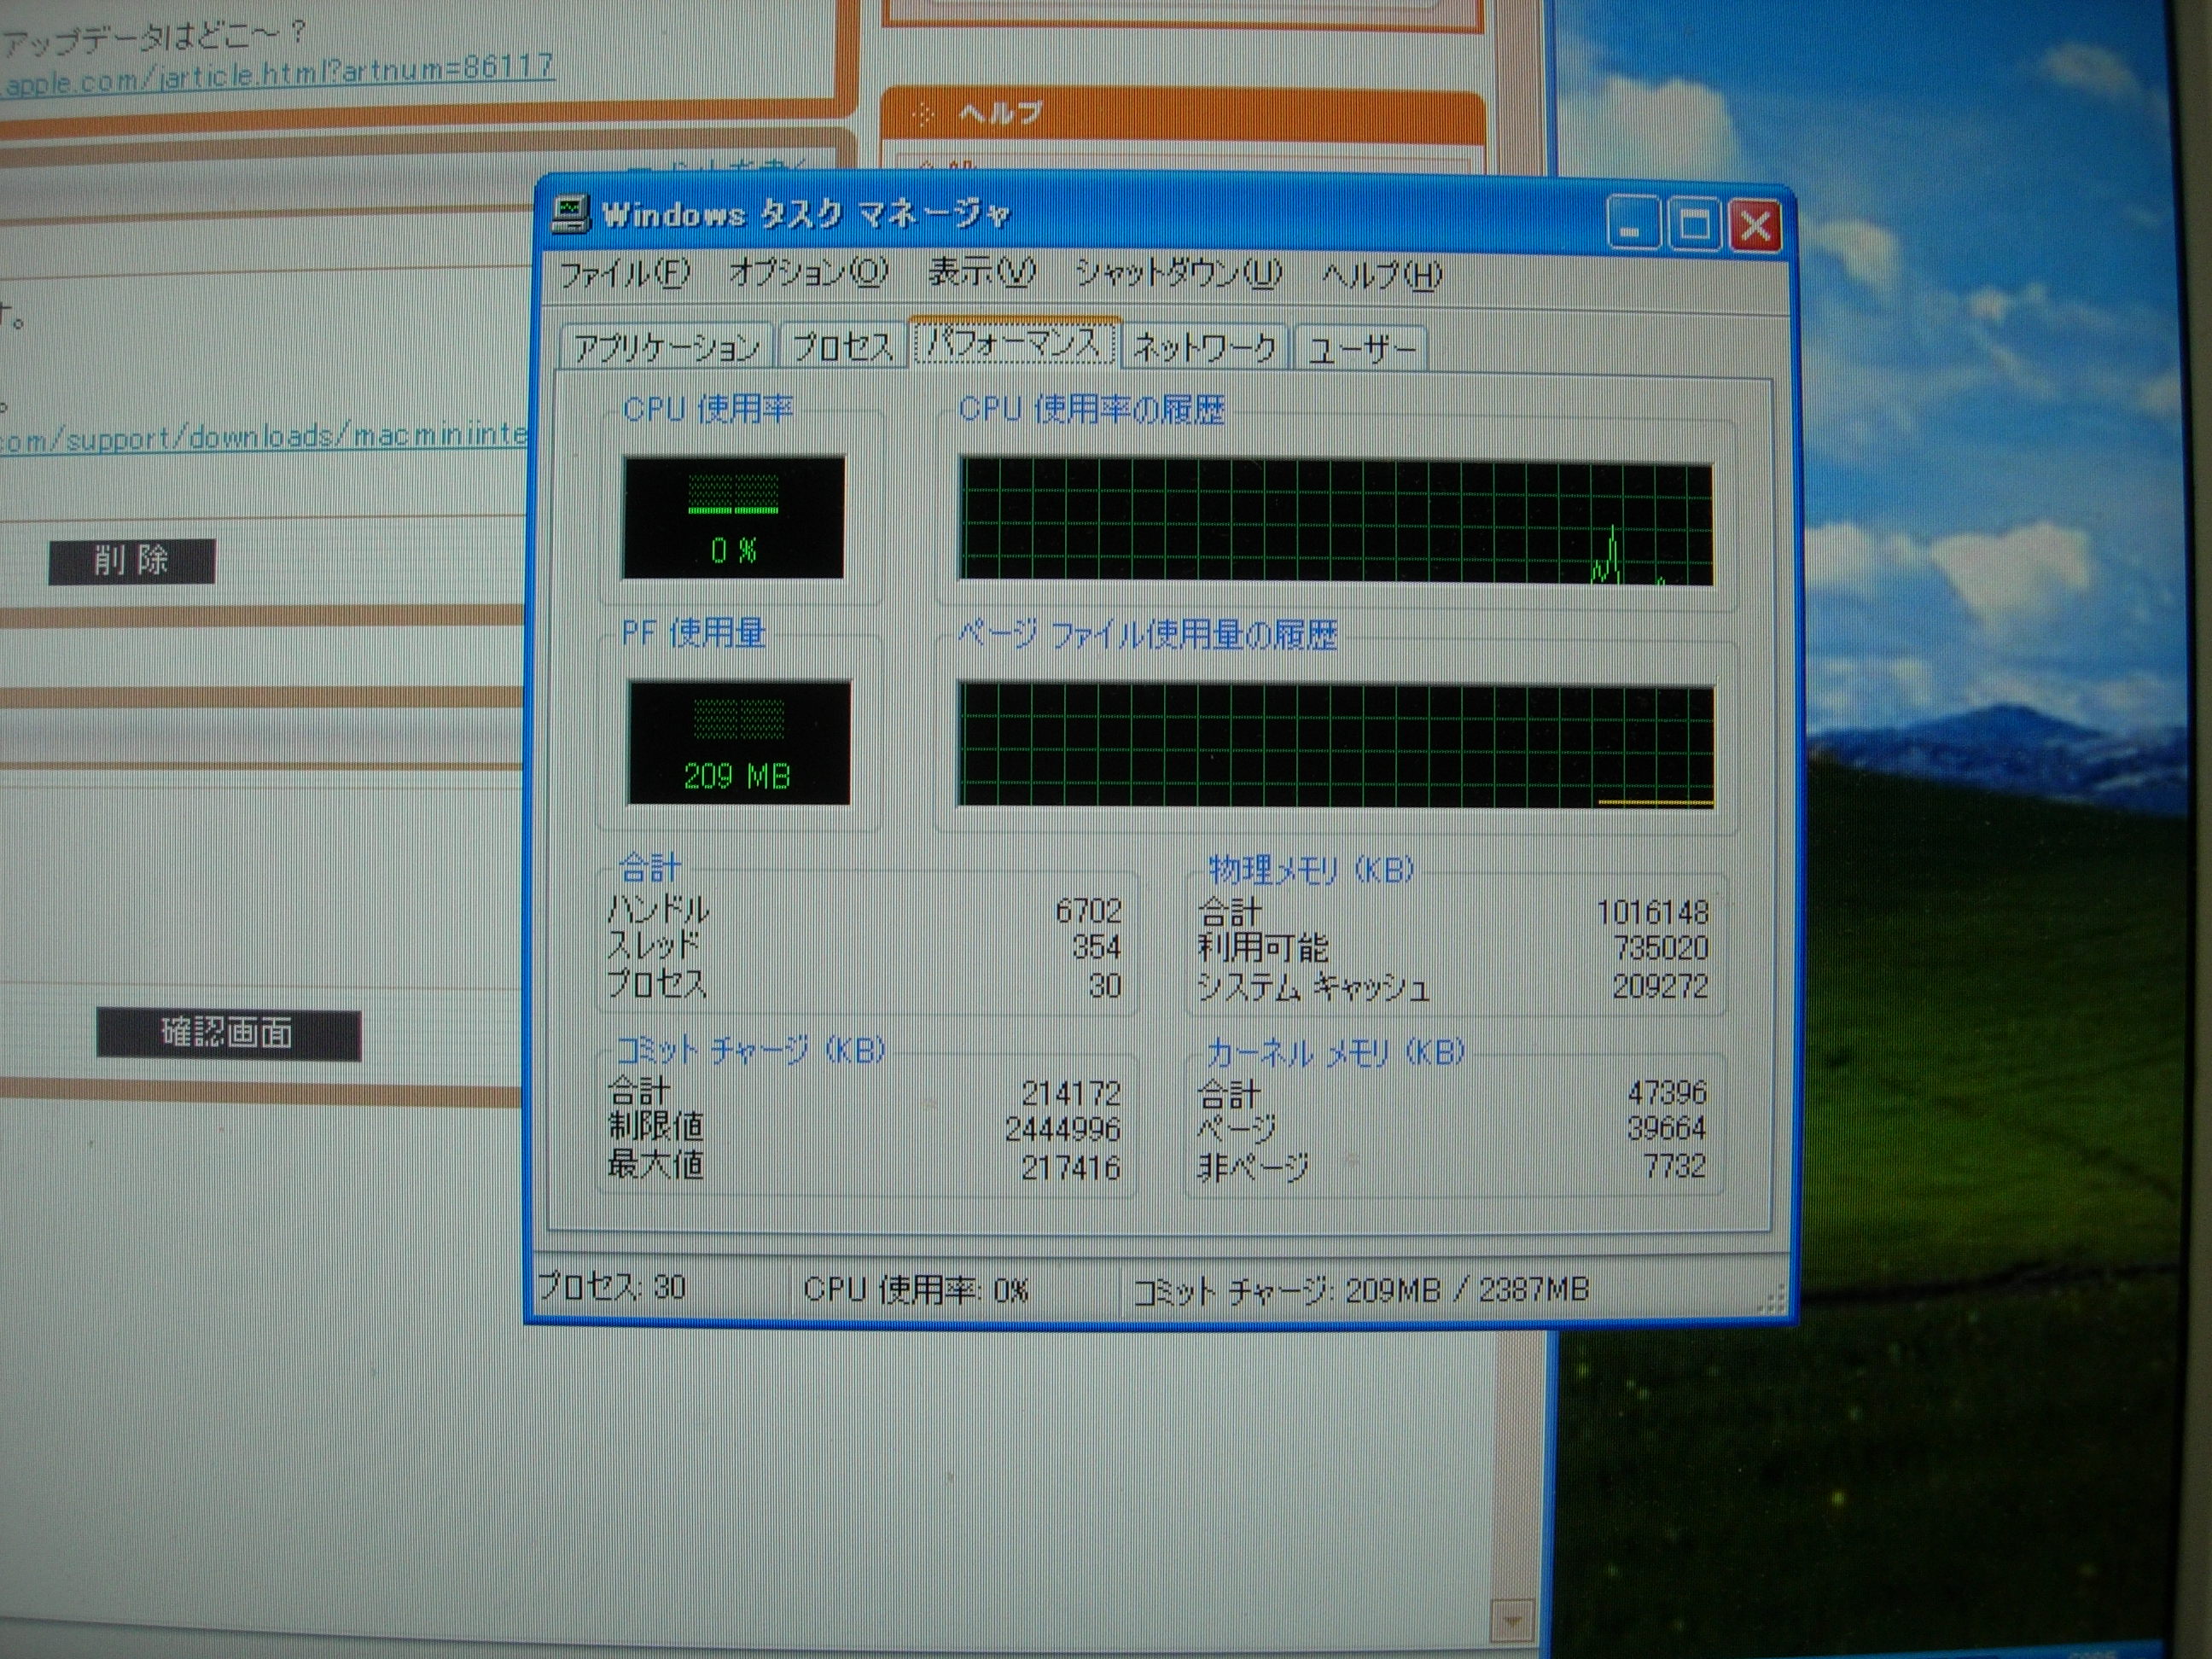This screenshot has height=1659, width=2212.
Task: Switch to the プロセス tab
Action: coord(842,347)
